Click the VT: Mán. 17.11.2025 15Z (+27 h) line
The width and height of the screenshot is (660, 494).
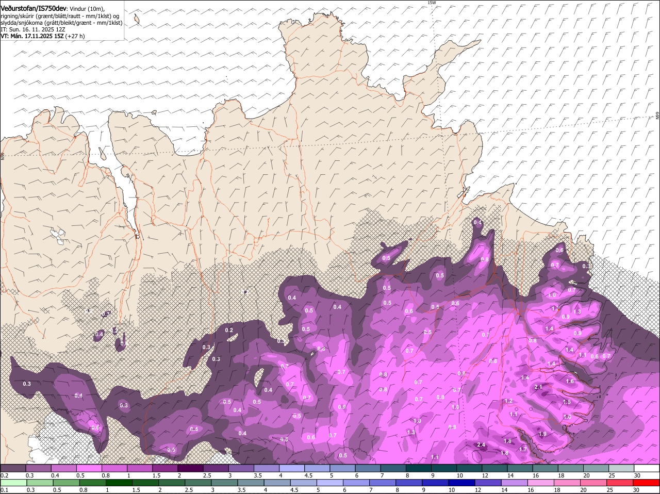click(43, 36)
